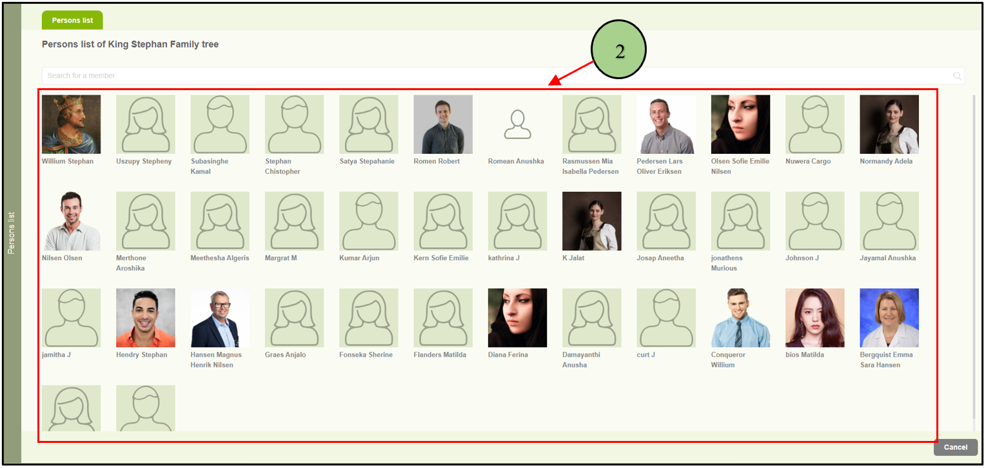Select bios Matilda's portrait photo
The image size is (986, 468).
tap(814, 317)
